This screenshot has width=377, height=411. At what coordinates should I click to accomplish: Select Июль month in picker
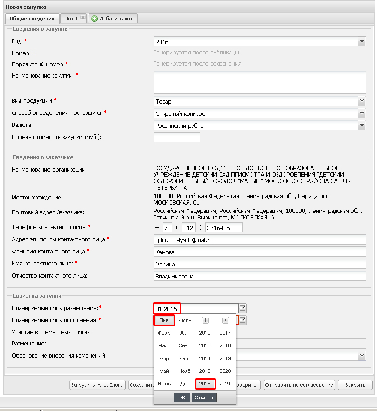[185, 320]
